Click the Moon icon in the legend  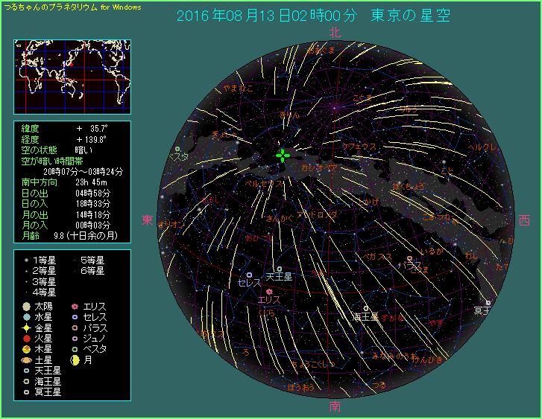[x=75, y=359]
